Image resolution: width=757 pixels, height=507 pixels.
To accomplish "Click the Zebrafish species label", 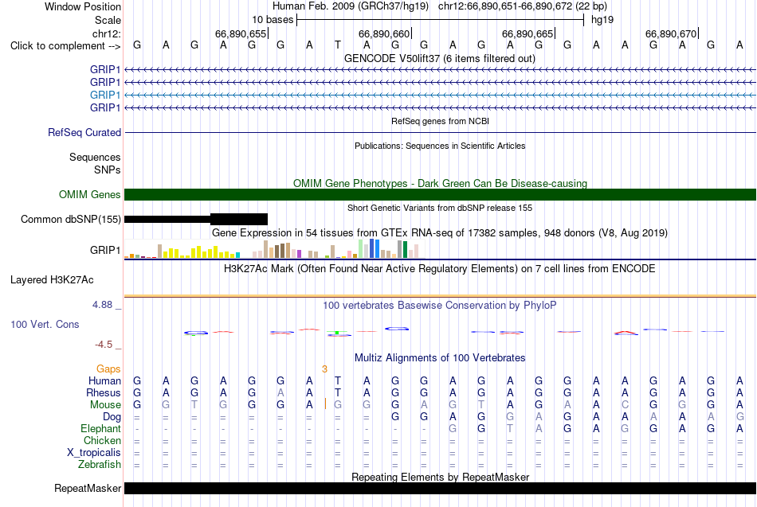I will point(100,465).
